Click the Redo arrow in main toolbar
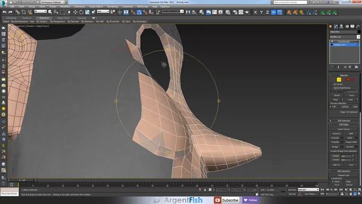The height and width of the screenshot is (204, 362). 10,12
